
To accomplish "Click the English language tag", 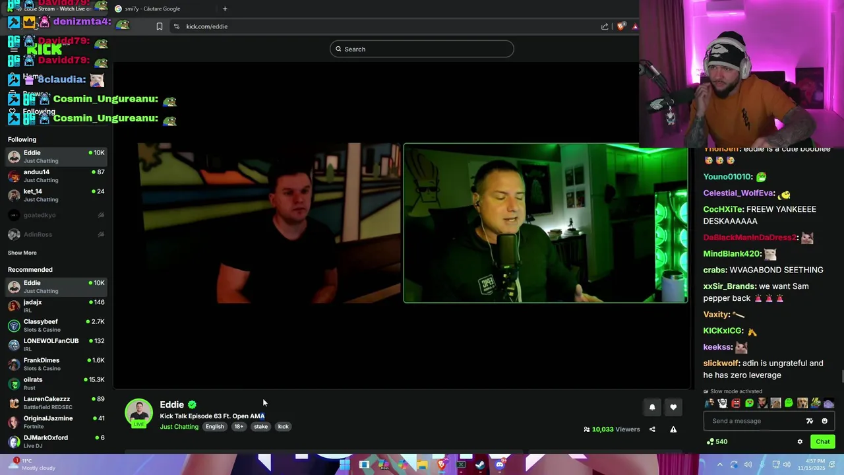I will click(214, 427).
